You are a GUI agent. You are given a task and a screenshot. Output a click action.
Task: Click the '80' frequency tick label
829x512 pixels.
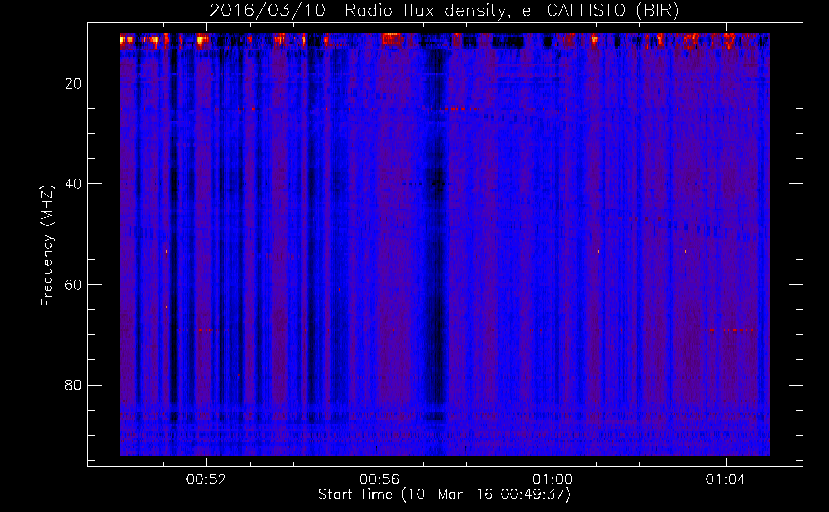(74, 385)
